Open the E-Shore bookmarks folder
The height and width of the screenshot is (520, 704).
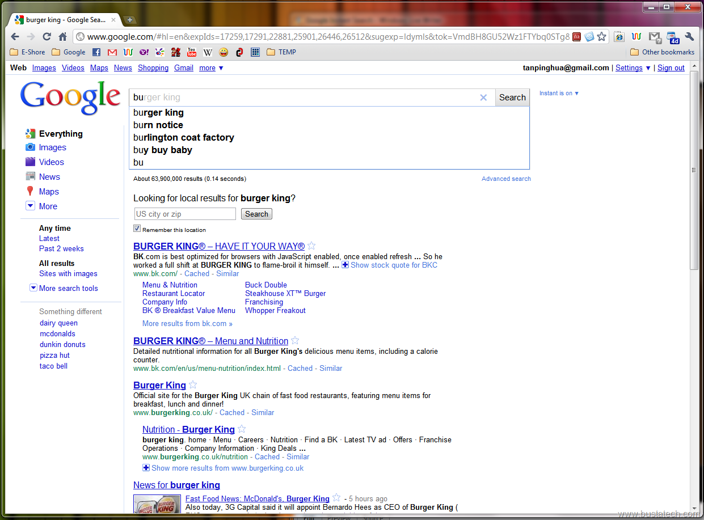pyautogui.click(x=28, y=52)
